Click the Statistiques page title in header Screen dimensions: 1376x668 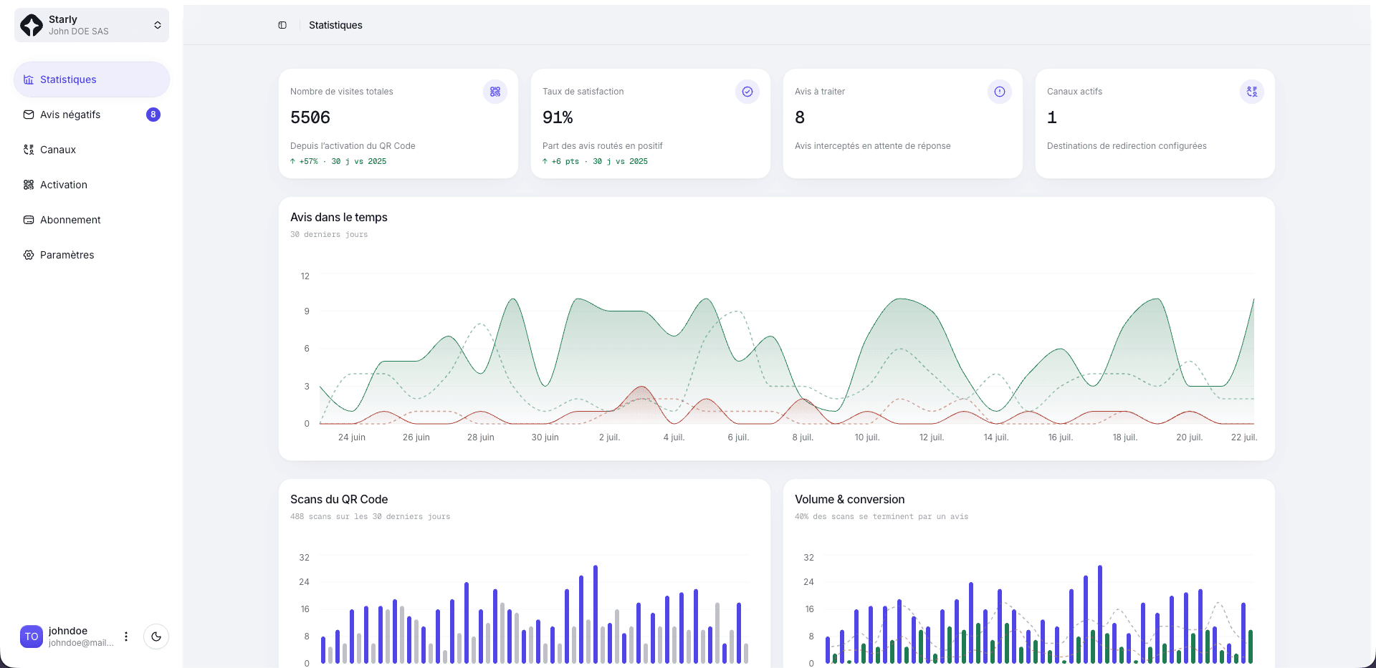click(x=335, y=25)
